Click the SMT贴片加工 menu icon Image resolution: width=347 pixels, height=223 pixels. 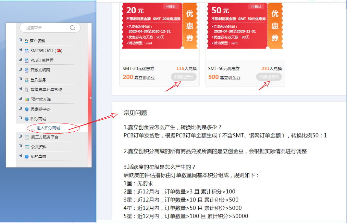tap(27, 51)
